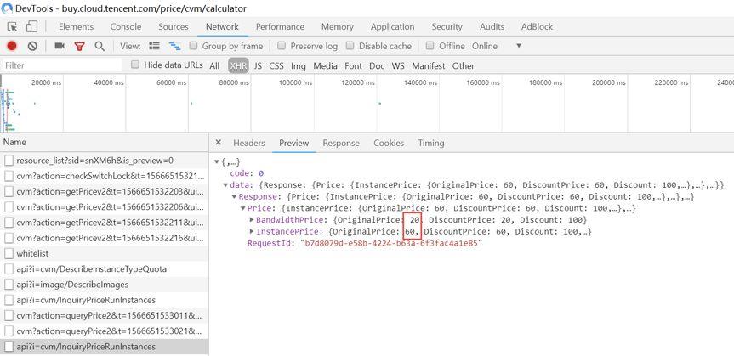Viewport: 734px width, 356px height.
Task: Enable the Preserve log checkbox
Action: [282, 46]
